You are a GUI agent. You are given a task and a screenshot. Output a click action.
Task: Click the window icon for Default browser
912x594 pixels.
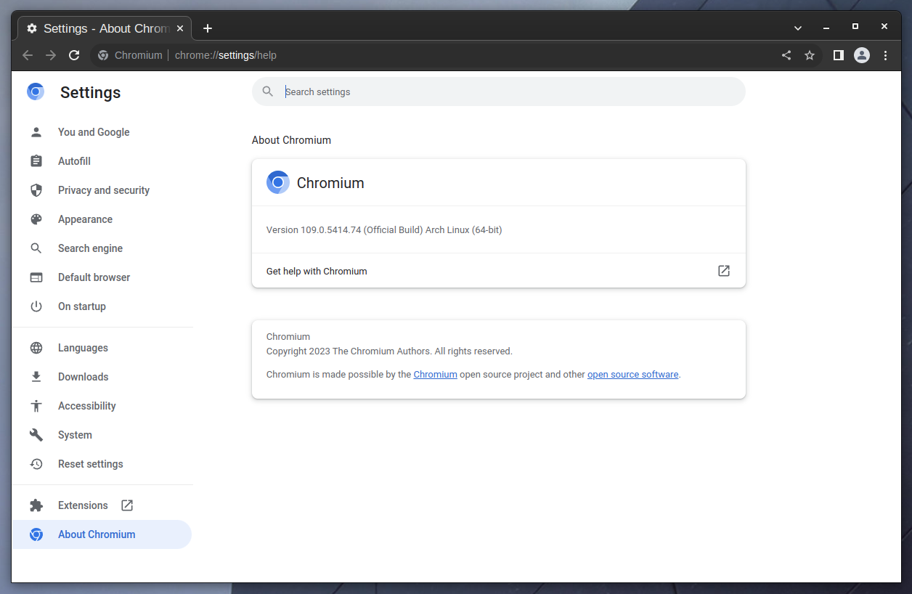coord(36,277)
